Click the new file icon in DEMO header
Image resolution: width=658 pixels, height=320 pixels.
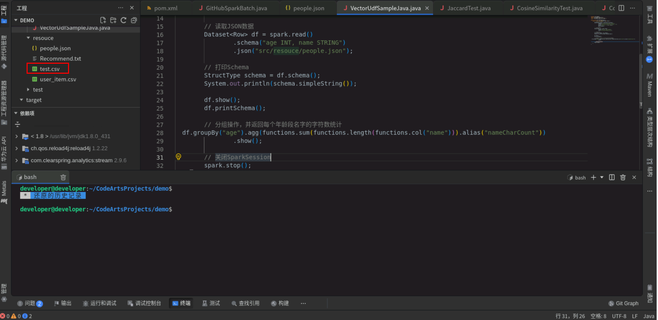coord(103,20)
